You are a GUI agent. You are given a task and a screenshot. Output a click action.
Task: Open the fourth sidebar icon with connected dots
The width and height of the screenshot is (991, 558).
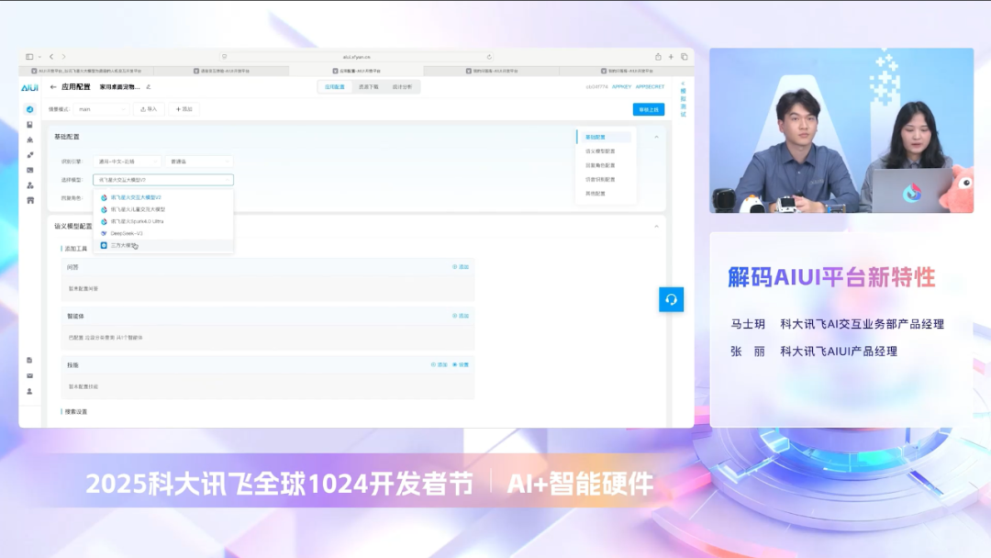click(29, 155)
